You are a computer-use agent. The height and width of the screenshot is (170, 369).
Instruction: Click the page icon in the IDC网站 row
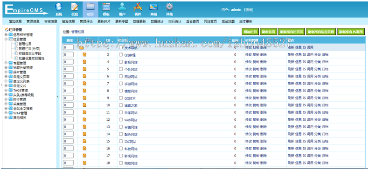84,141
